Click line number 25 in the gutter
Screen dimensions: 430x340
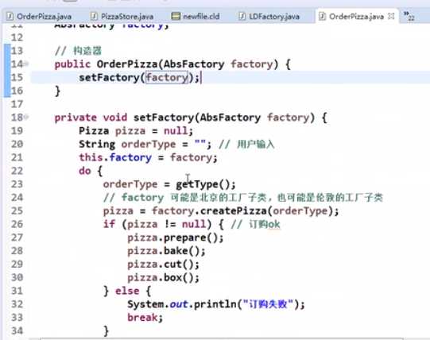[17, 211]
